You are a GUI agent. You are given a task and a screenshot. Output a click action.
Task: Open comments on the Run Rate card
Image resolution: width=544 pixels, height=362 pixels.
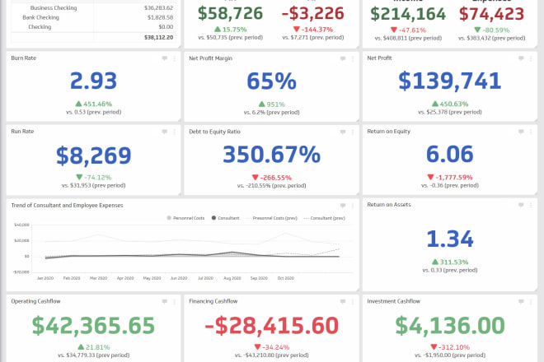tap(165, 132)
